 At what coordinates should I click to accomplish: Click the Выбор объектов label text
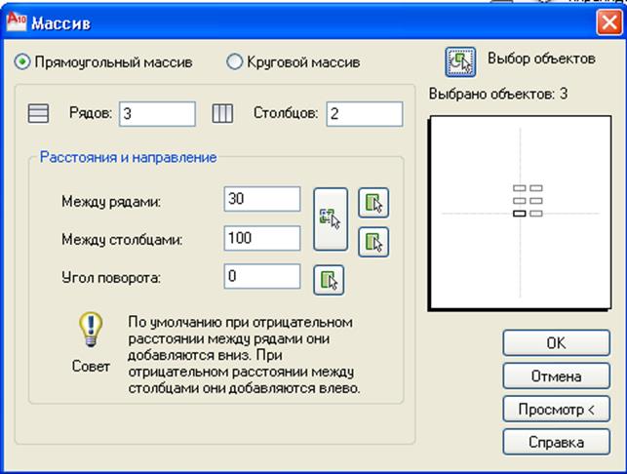point(541,59)
